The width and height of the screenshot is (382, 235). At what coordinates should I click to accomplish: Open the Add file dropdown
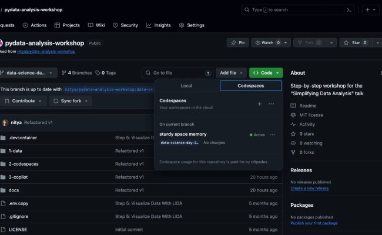[x=231, y=73]
